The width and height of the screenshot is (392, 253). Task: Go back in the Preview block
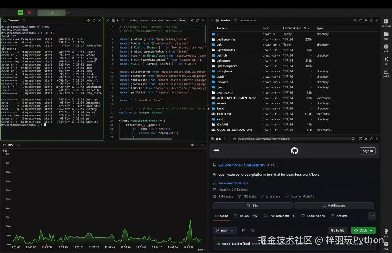[x=212, y=21]
